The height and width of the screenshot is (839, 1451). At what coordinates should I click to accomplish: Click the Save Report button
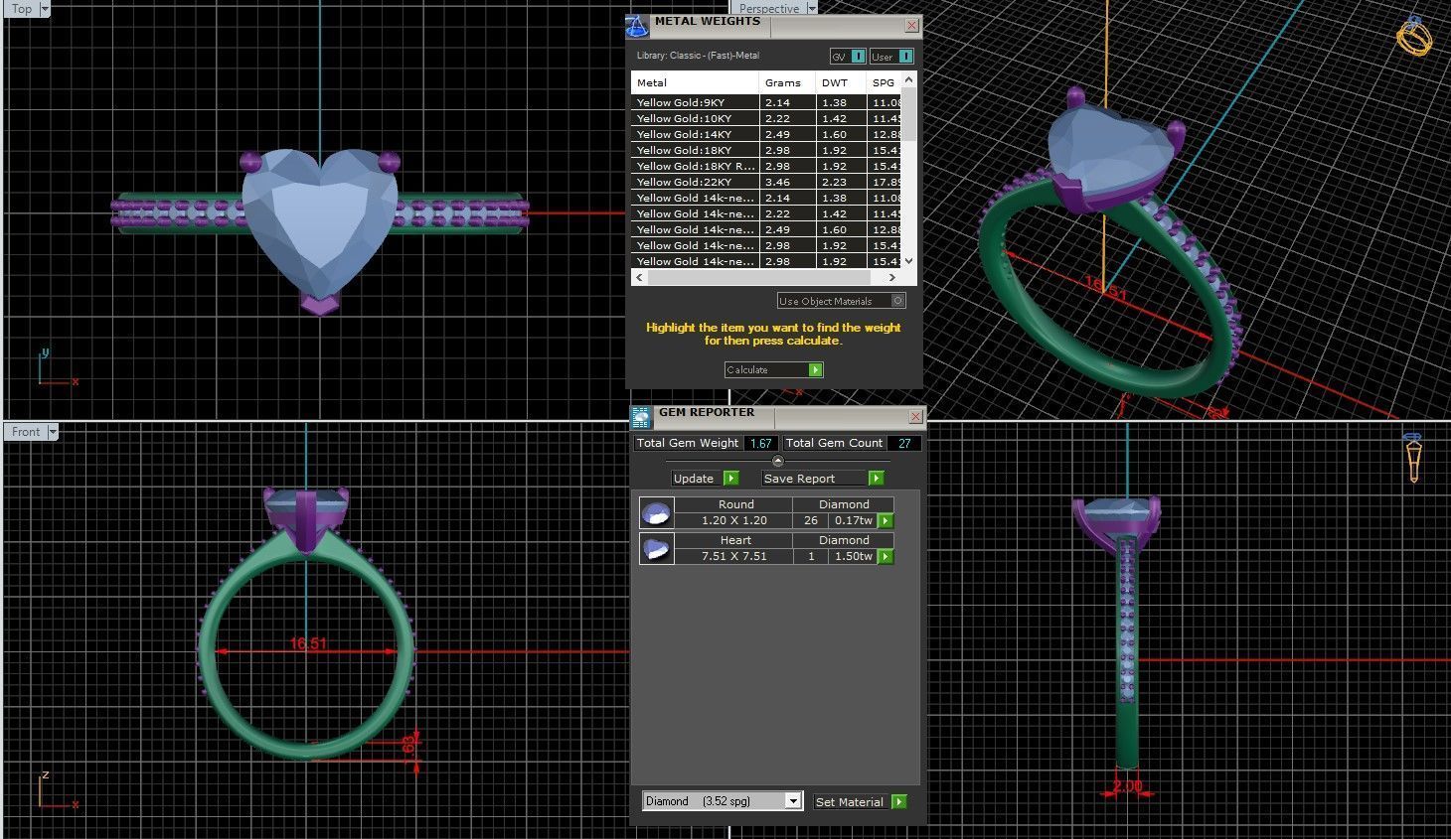(822, 479)
